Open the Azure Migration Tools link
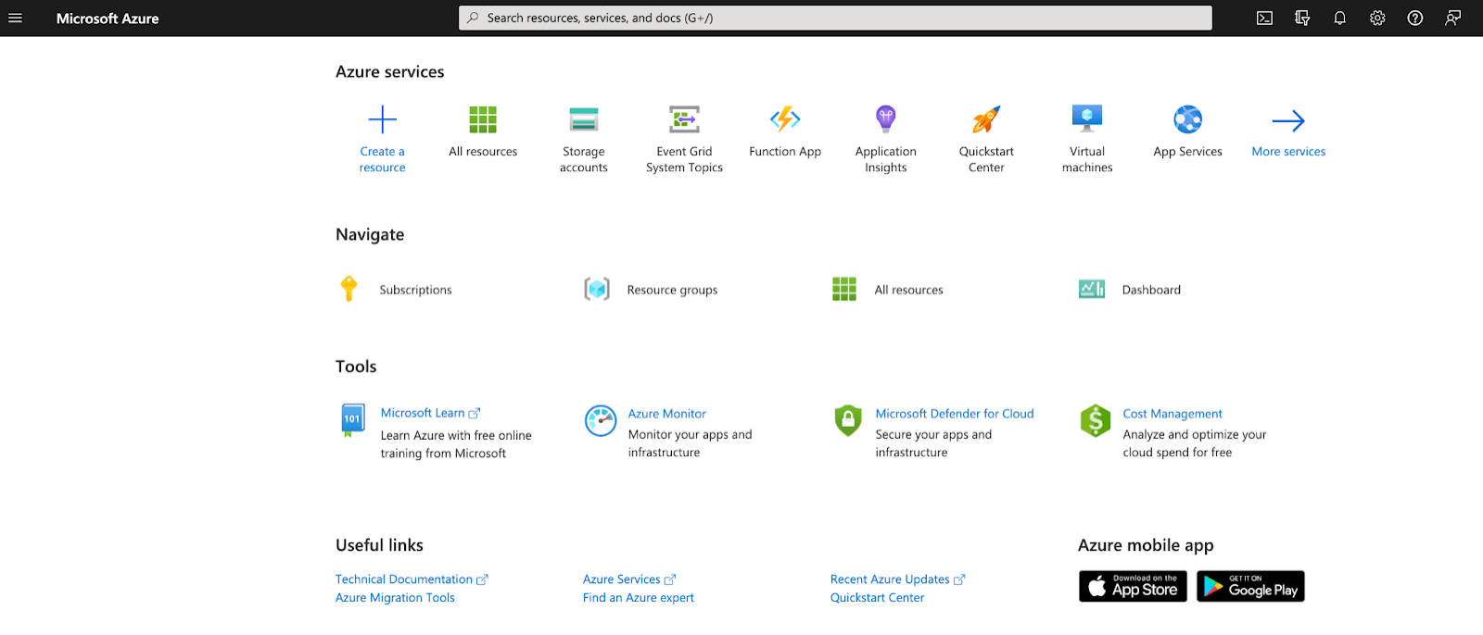This screenshot has width=1483, height=635. (395, 598)
